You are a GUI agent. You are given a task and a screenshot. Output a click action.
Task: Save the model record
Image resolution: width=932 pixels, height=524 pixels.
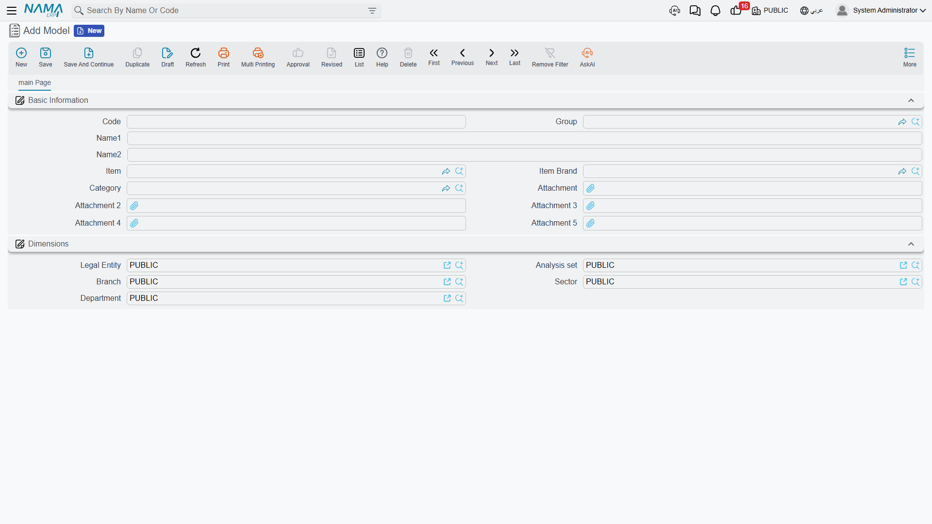46,57
